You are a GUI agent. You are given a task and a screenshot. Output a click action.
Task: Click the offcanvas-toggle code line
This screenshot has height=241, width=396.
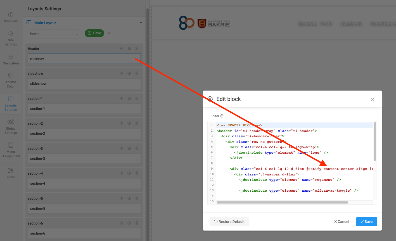(298, 191)
